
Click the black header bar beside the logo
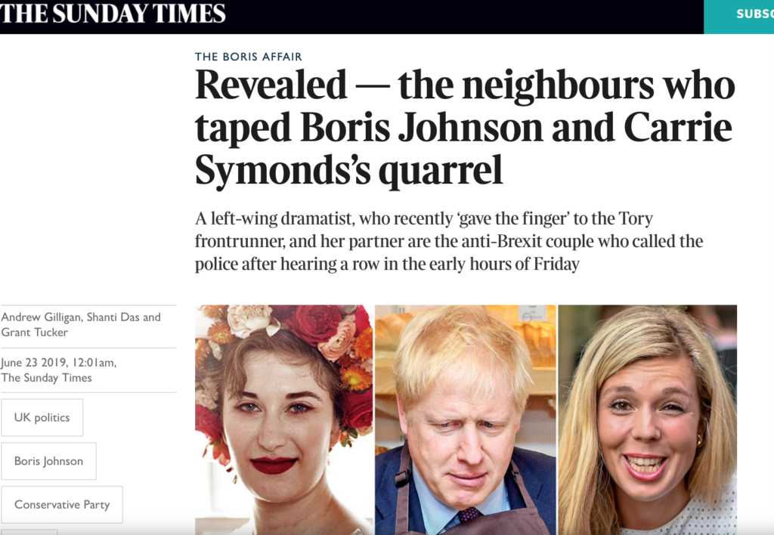pyautogui.click(x=464, y=17)
